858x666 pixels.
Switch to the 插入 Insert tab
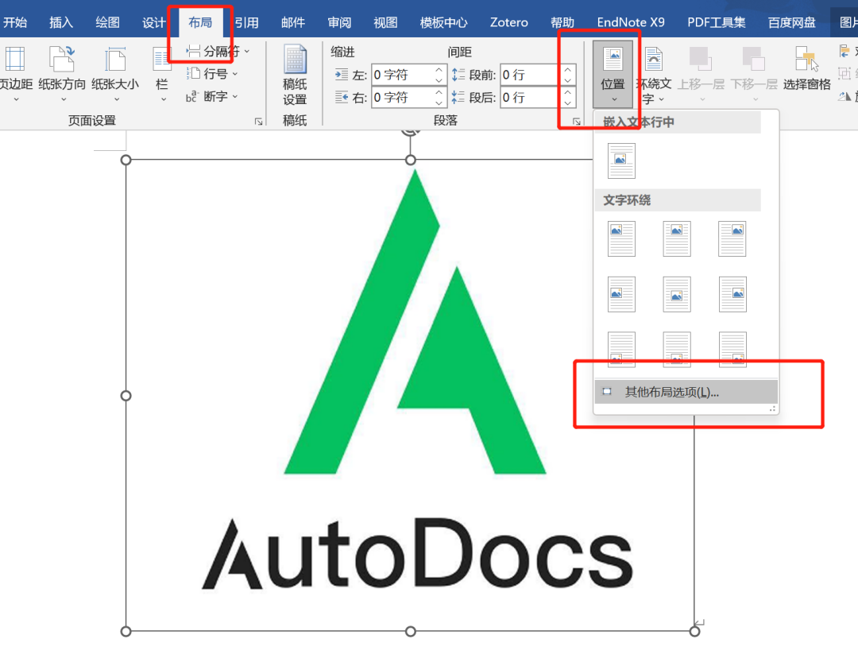pyautogui.click(x=60, y=22)
